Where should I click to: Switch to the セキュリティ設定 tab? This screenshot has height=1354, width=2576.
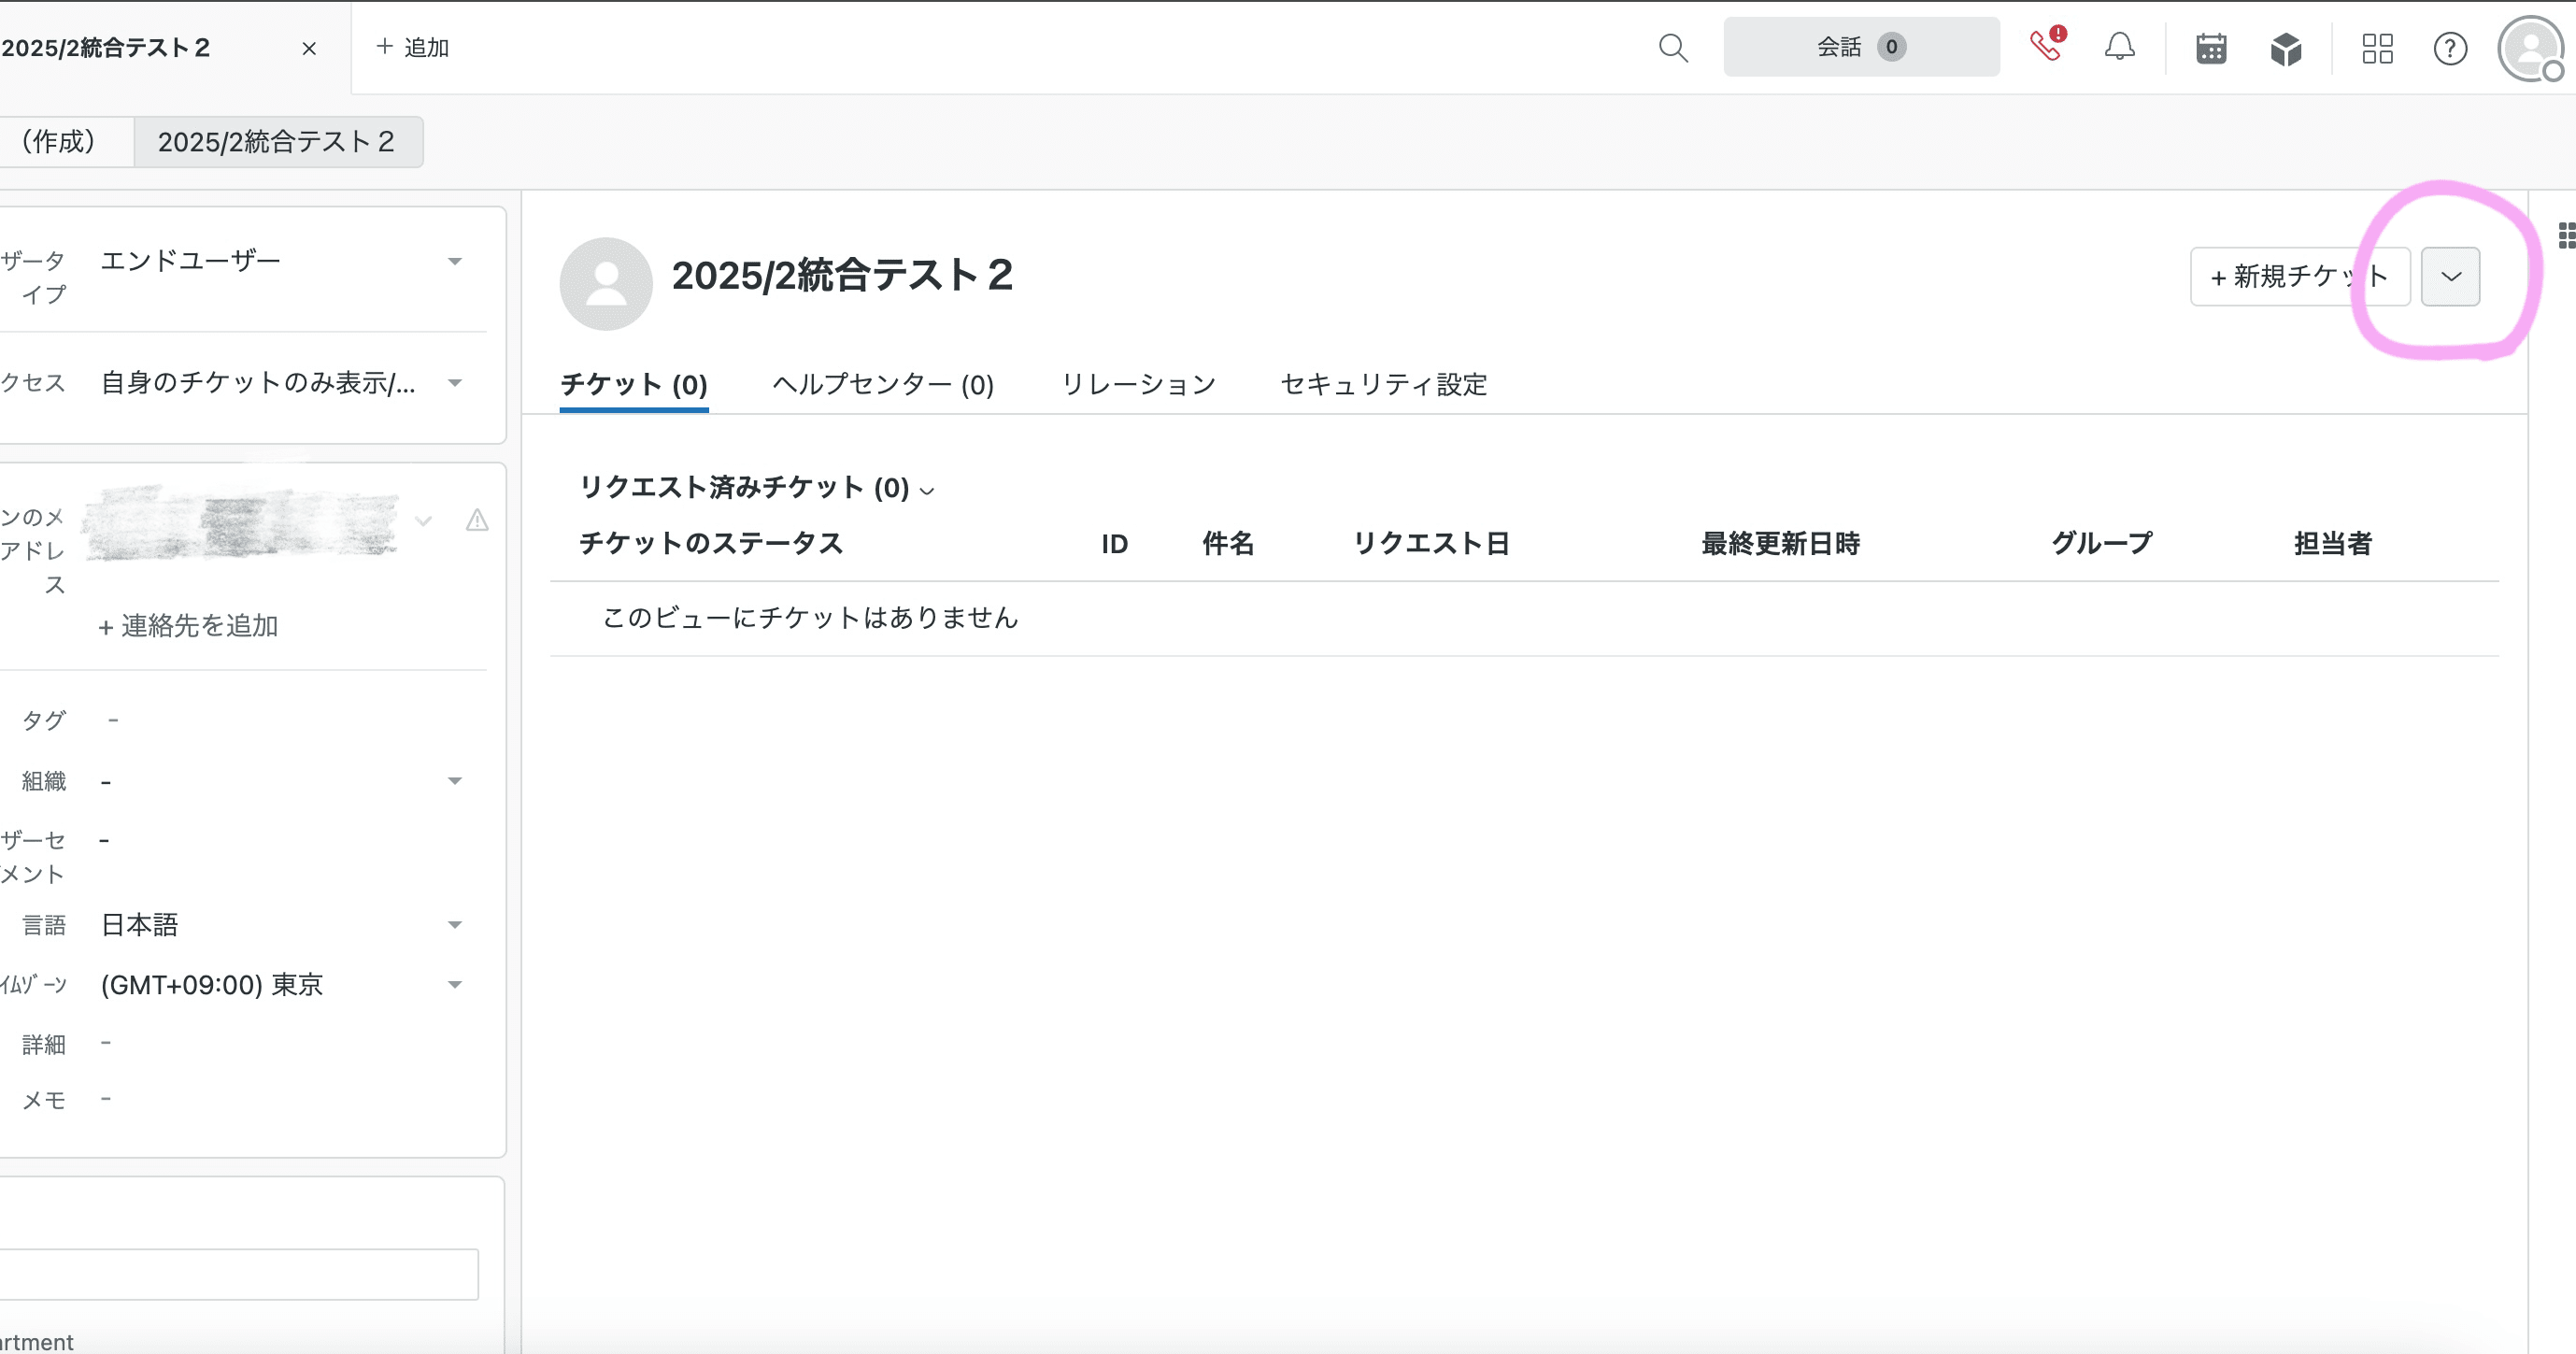pos(1384,384)
